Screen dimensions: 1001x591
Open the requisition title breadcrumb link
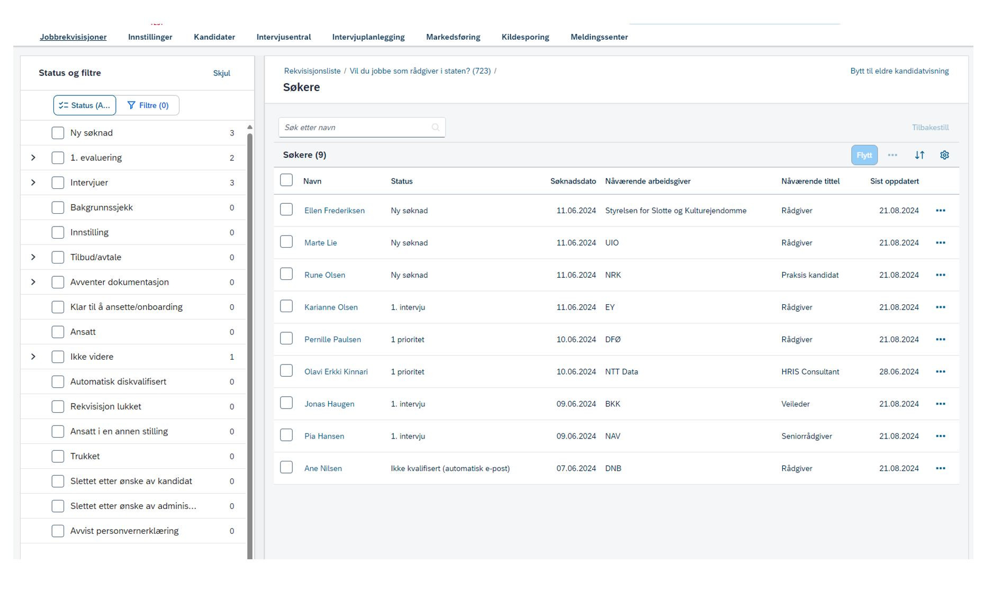coord(420,71)
